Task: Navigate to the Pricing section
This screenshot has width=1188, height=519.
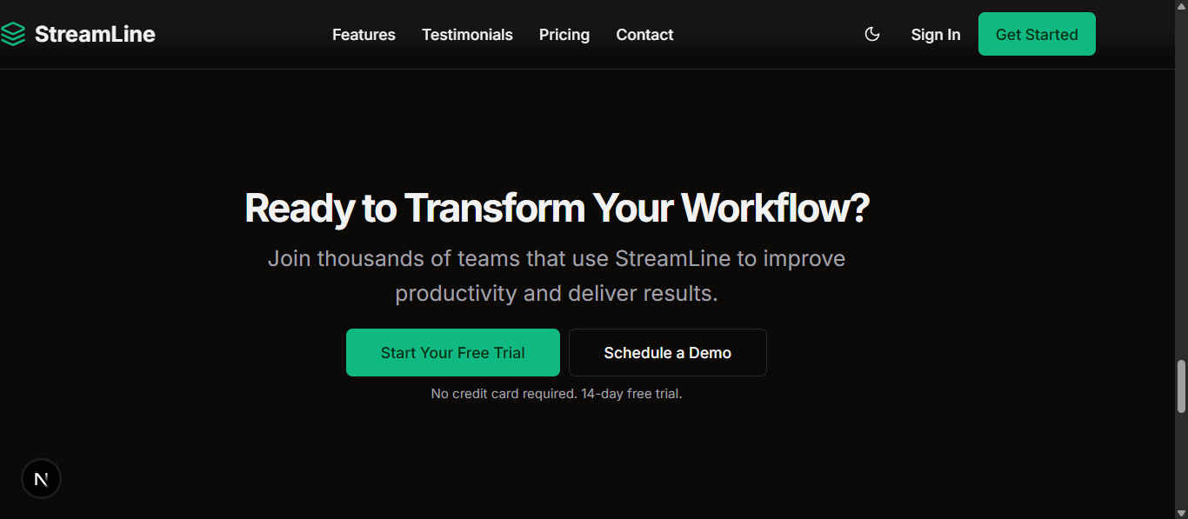Action: (564, 35)
